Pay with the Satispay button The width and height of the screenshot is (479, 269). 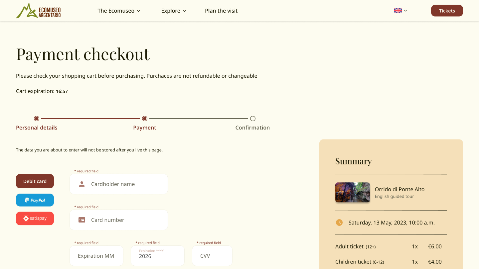[x=35, y=219]
